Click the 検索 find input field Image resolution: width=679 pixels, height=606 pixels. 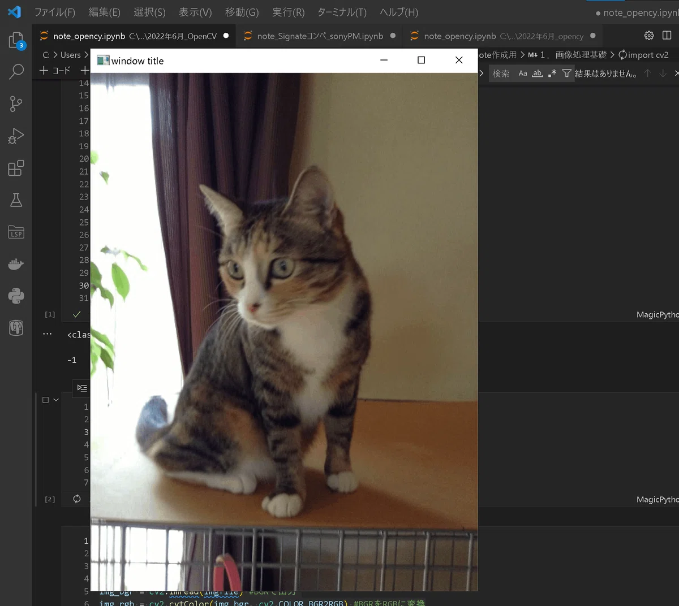click(501, 73)
